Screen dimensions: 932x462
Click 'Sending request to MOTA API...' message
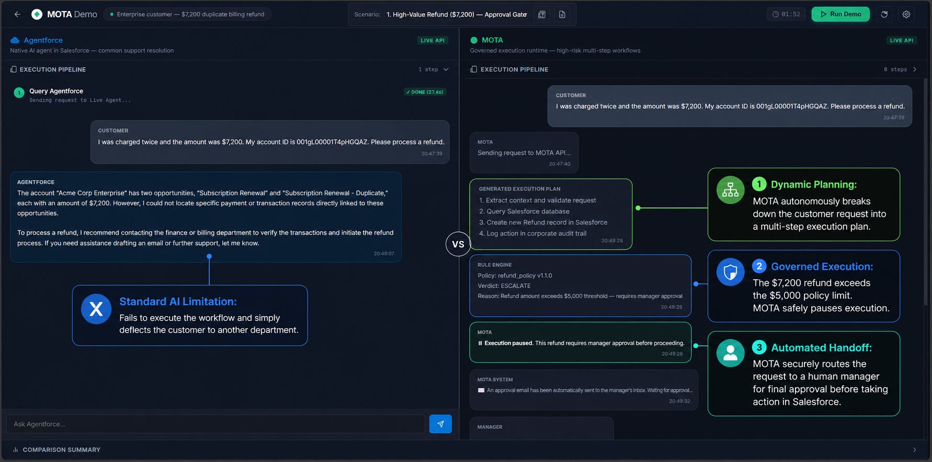pyautogui.click(x=524, y=153)
